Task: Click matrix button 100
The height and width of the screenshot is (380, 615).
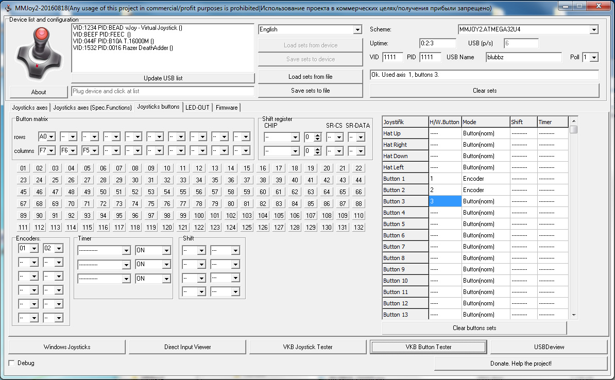Action: pos(199,215)
